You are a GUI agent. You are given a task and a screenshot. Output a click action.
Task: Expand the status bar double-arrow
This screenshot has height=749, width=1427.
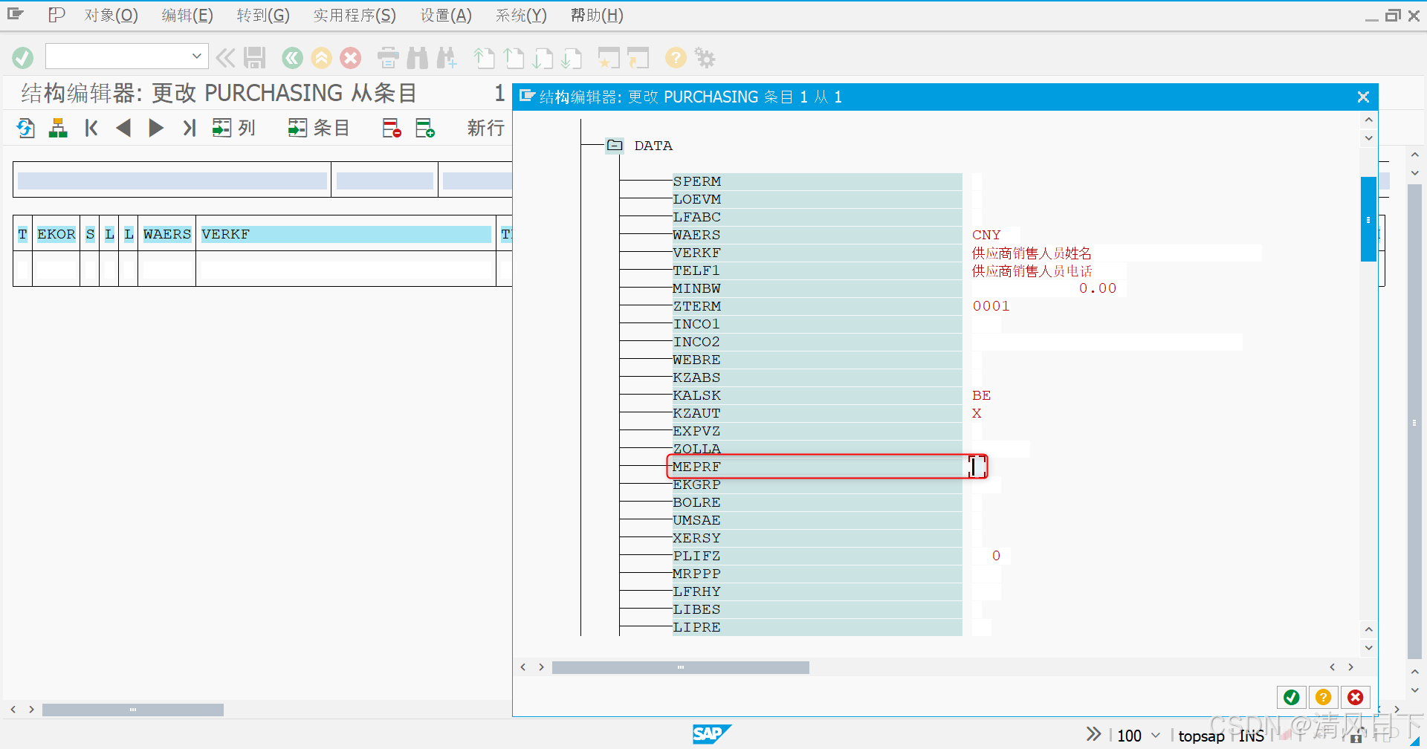coord(1093,734)
